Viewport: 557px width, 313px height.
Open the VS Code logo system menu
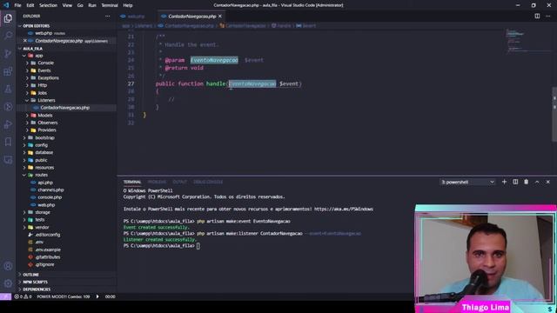(6, 5)
